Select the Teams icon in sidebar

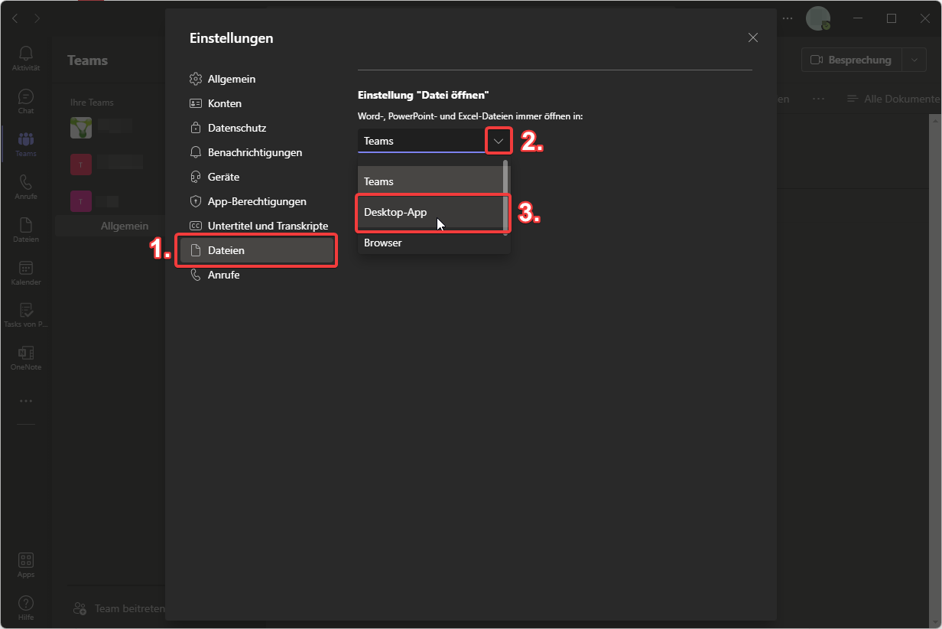tap(26, 144)
